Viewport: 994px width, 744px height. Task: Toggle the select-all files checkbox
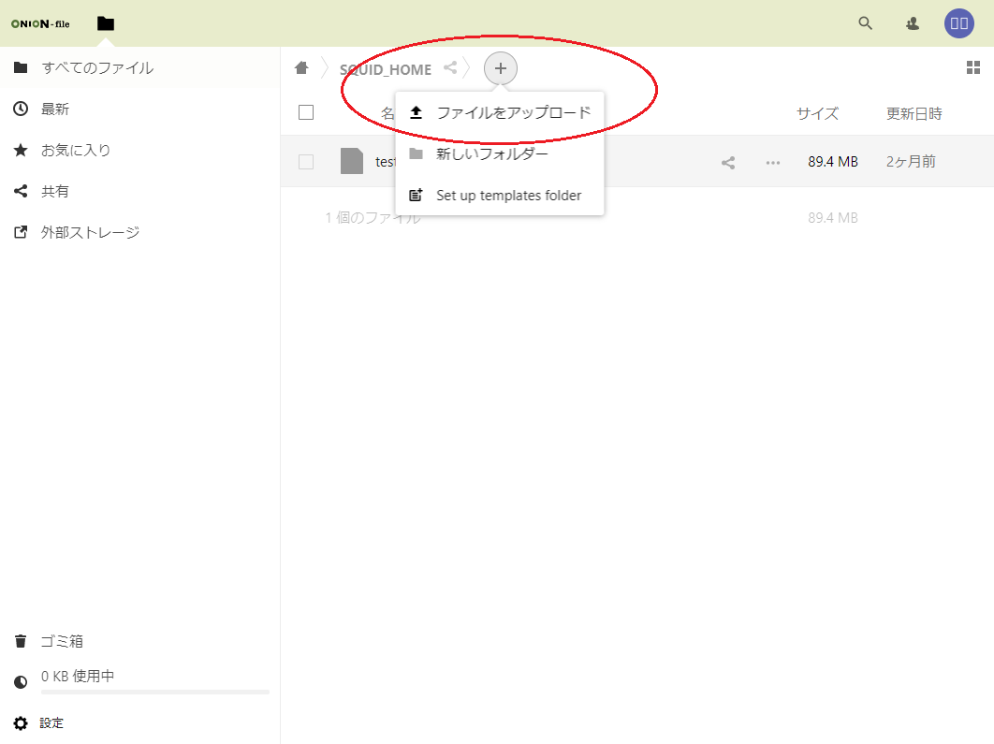pyautogui.click(x=306, y=113)
